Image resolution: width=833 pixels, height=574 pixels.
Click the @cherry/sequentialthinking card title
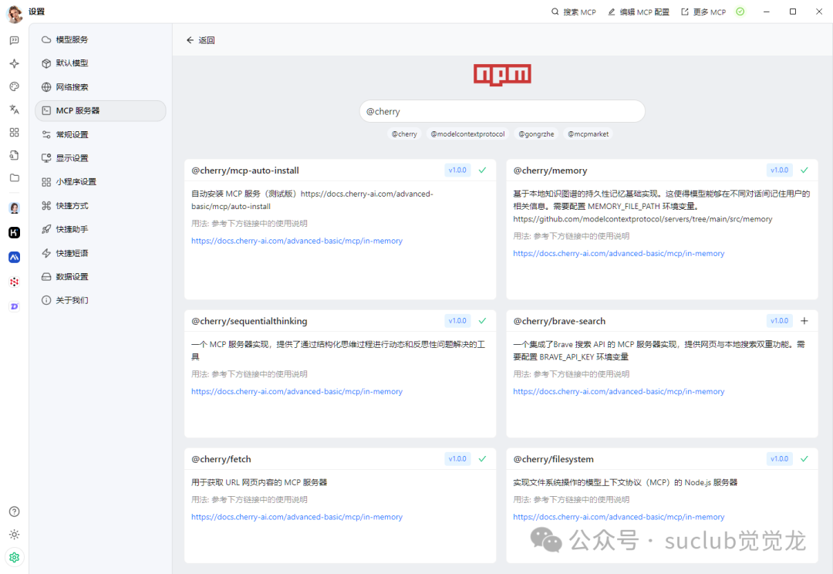pyautogui.click(x=249, y=322)
